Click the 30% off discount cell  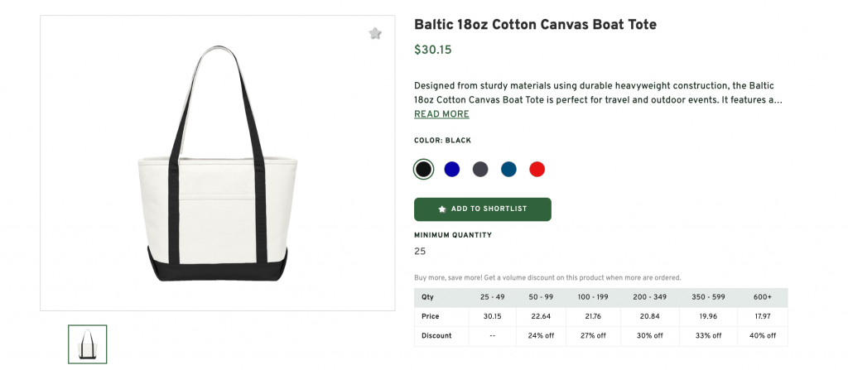[x=649, y=336]
